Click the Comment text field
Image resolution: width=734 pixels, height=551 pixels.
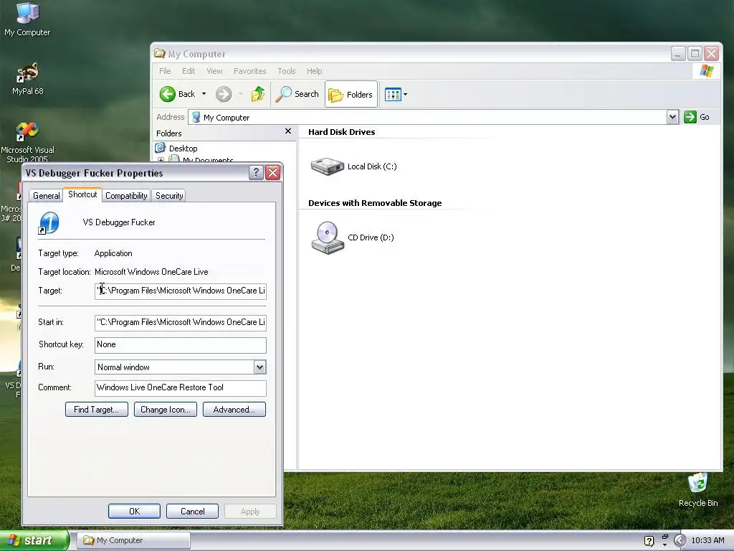[180, 388]
